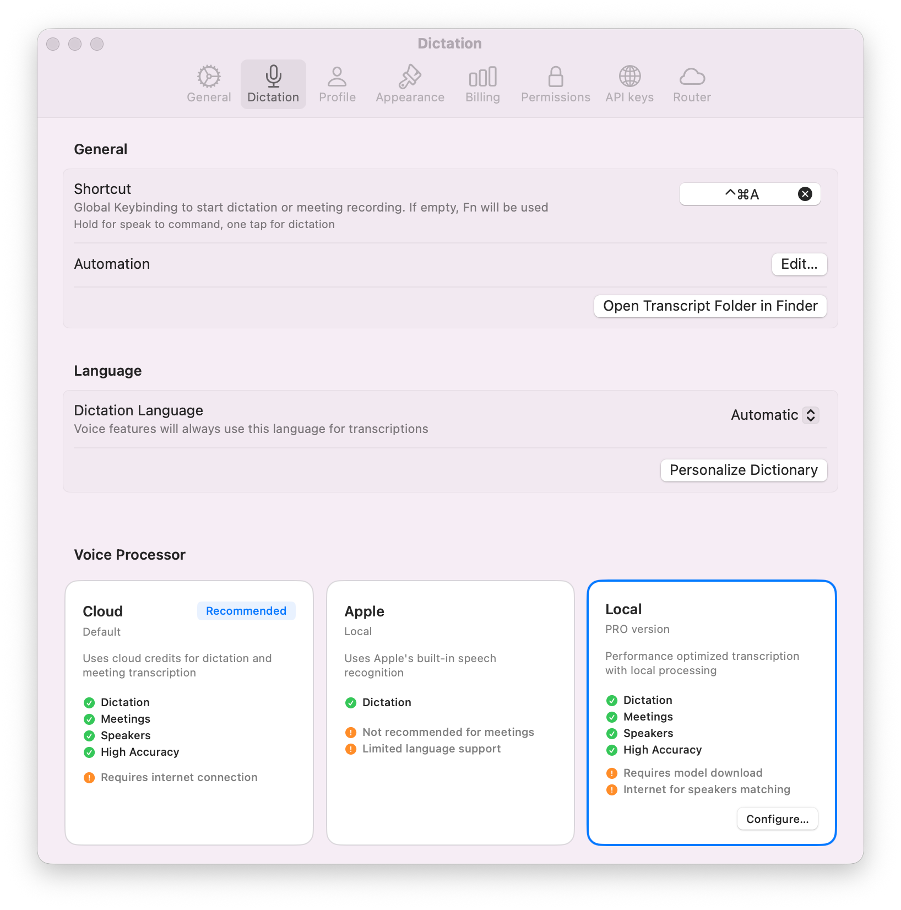Open the Billing chart tab
901x910 pixels.
[482, 84]
